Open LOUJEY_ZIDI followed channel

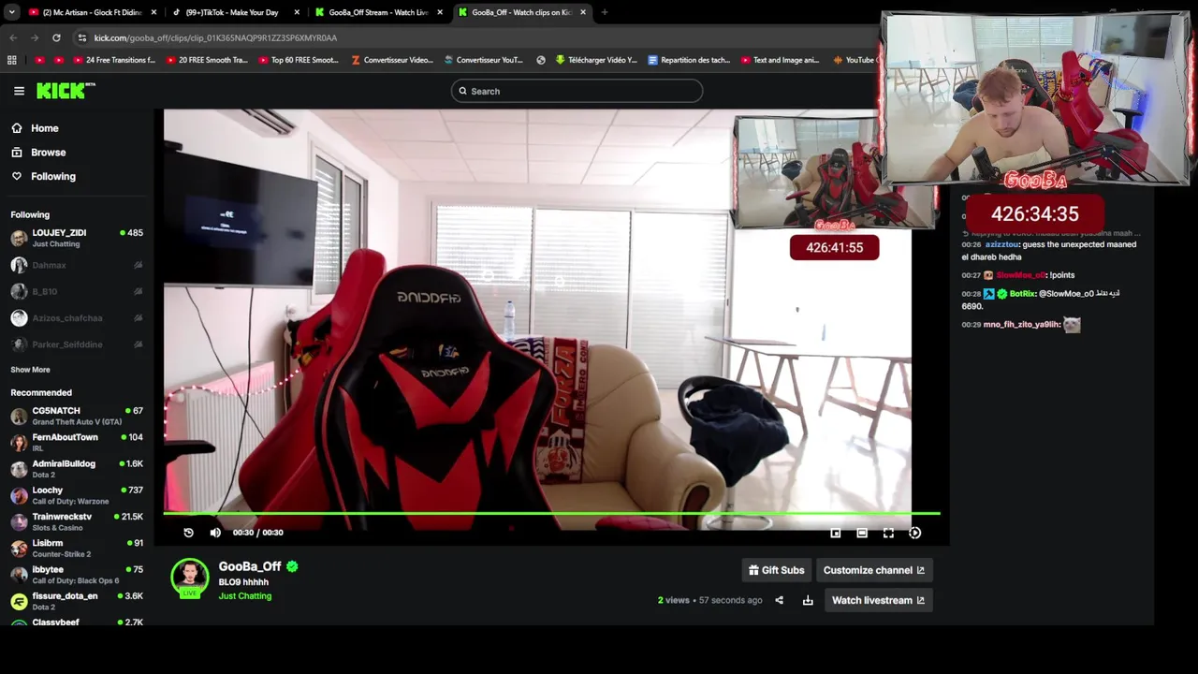77,238
